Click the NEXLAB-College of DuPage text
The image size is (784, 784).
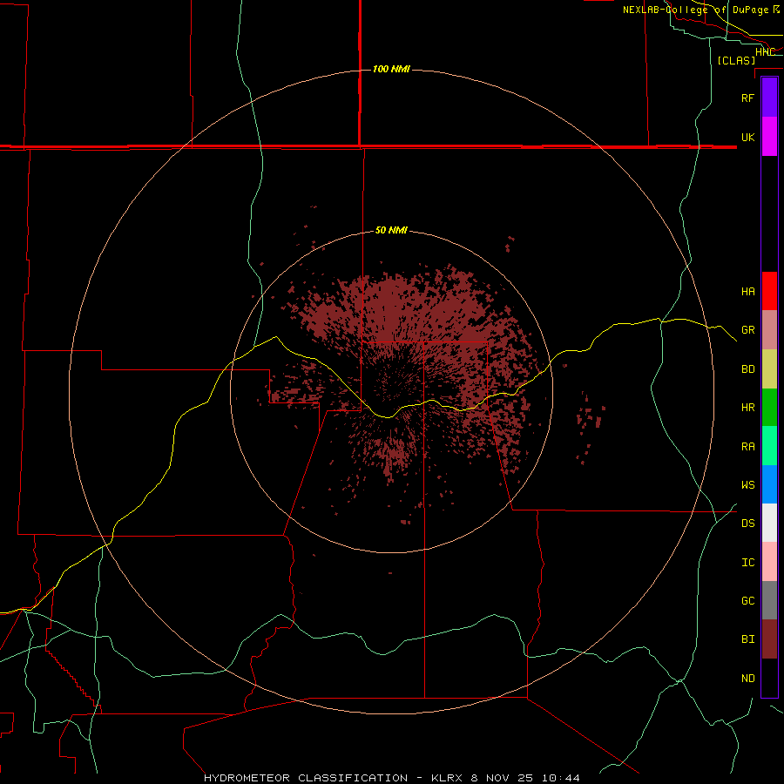coord(696,10)
